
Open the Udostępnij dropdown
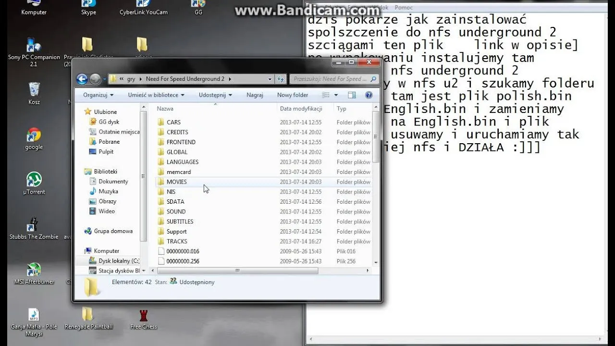coord(215,95)
